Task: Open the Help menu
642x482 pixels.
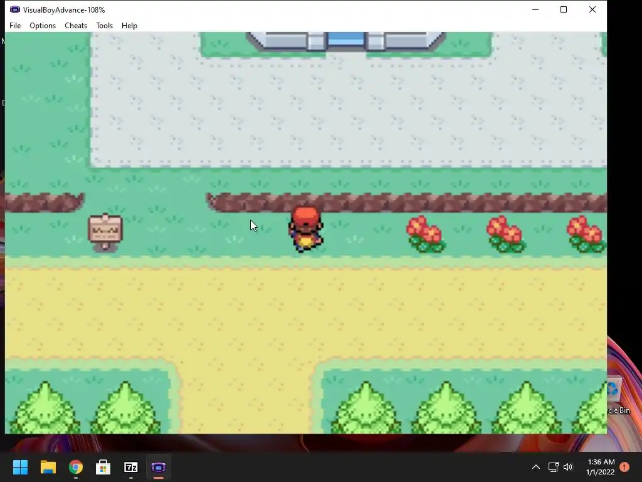Action: (129, 25)
